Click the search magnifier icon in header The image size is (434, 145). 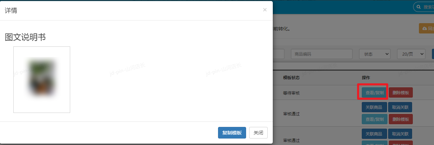click(418, 7)
